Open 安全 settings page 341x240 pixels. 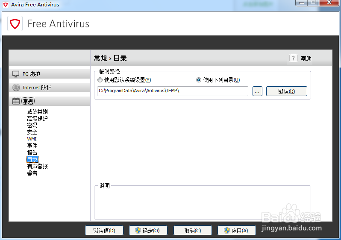(32, 132)
